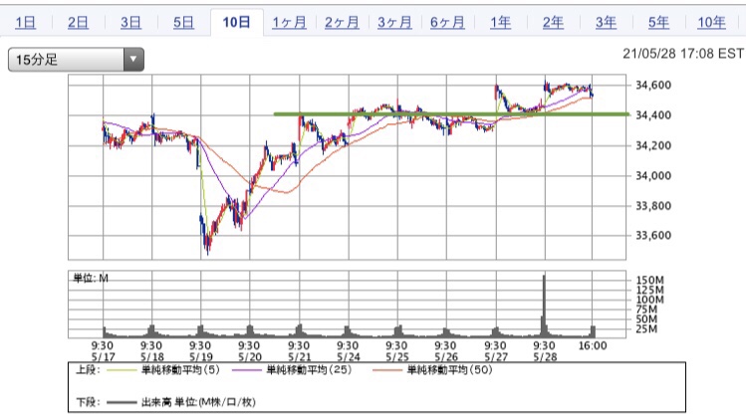Click the 単純移動平均(5) legend entry

tap(180, 370)
